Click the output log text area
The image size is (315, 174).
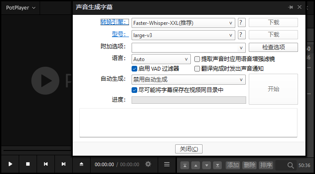pyautogui.click(x=188, y=123)
